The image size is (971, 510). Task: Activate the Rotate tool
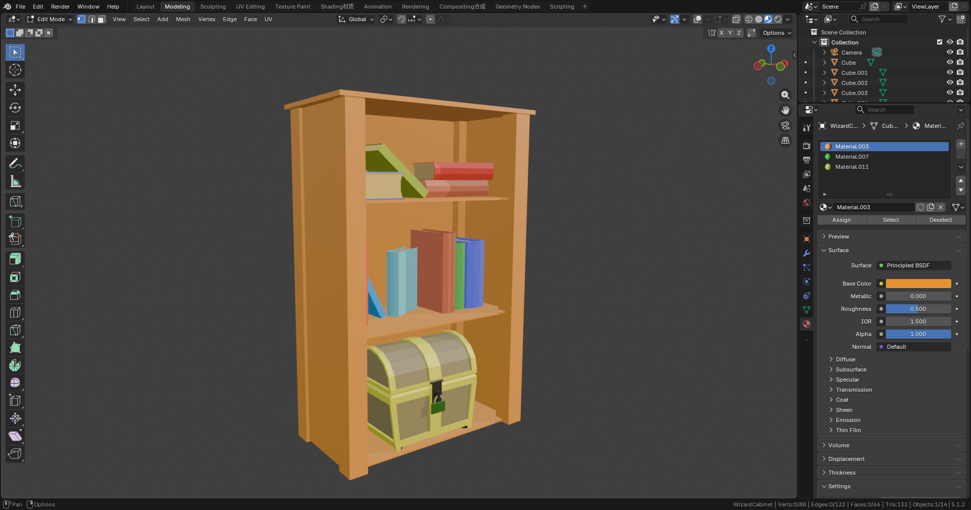[x=15, y=108]
